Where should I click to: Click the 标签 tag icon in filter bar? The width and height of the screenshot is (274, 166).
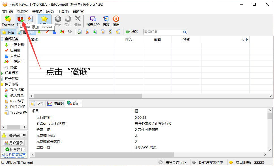(132, 32)
